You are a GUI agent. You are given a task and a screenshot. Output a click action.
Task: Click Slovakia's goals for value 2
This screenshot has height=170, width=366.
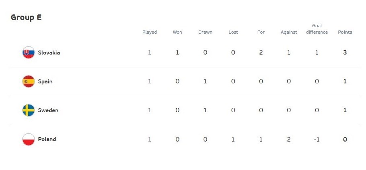point(261,53)
